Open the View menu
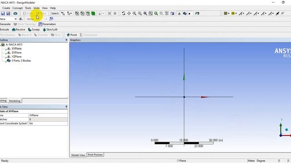The image size is (291, 163). pos(45,8)
